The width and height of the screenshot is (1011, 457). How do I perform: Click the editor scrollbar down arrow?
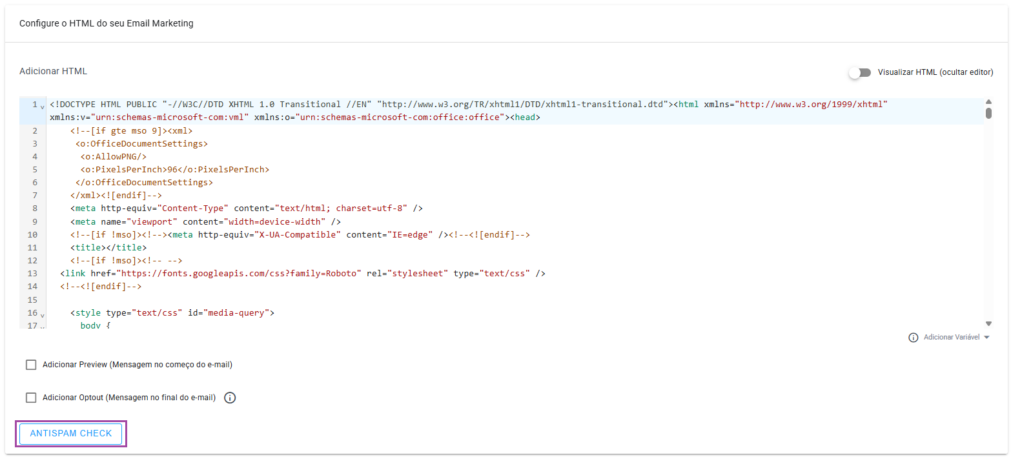988,323
